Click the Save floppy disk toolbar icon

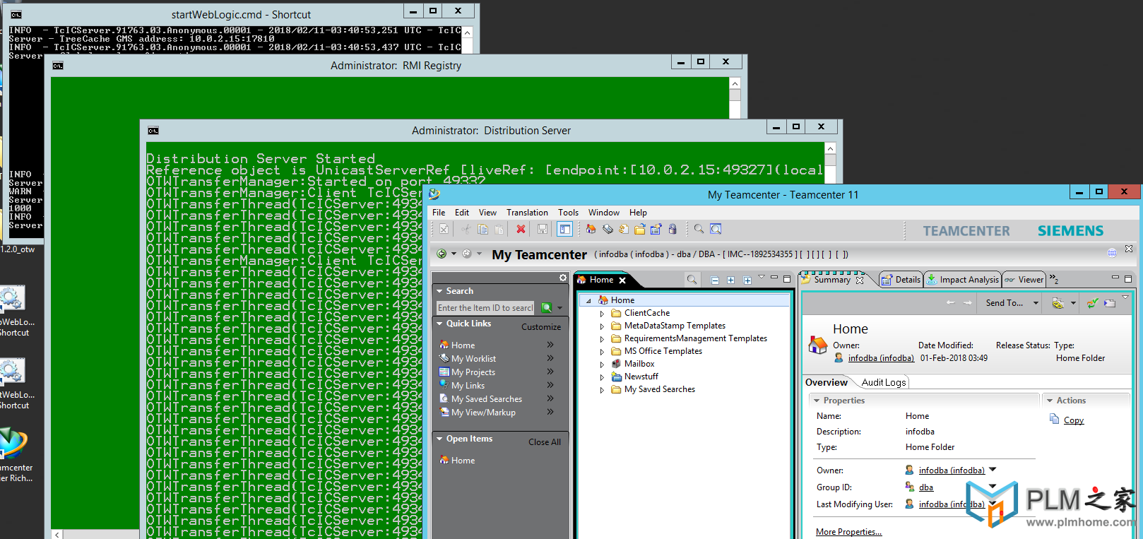point(543,229)
